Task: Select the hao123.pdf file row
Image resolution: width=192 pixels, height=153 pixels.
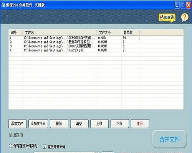Action: (x=74, y=50)
